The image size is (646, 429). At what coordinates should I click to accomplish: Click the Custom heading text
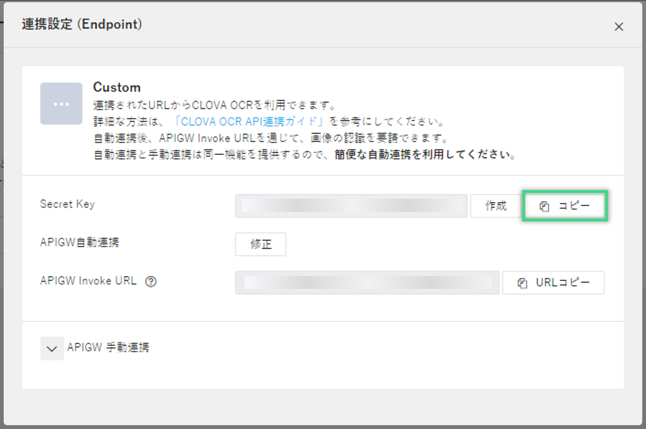pyautogui.click(x=117, y=88)
